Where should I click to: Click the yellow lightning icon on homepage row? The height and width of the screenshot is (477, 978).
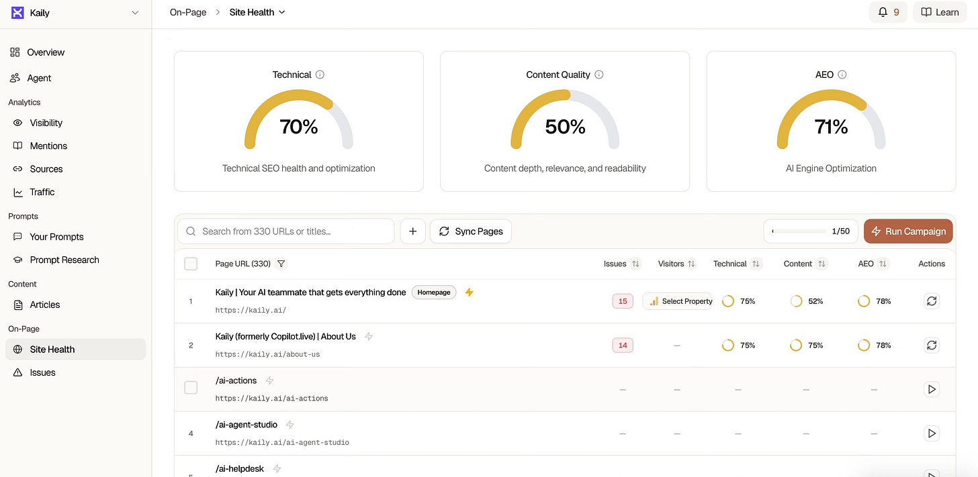point(470,293)
